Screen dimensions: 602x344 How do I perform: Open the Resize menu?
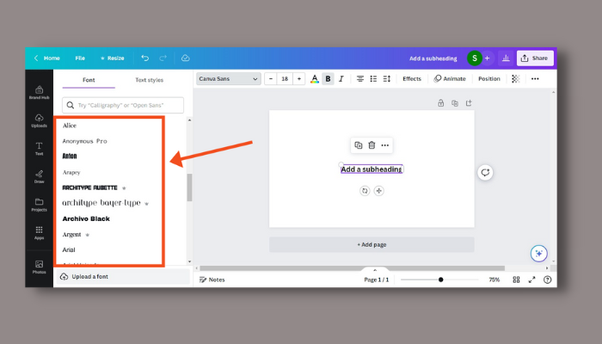tap(112, 58)
